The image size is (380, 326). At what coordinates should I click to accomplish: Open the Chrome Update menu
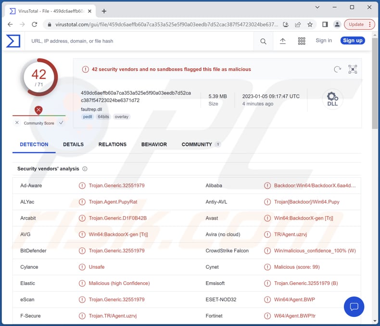click(359, 25)
